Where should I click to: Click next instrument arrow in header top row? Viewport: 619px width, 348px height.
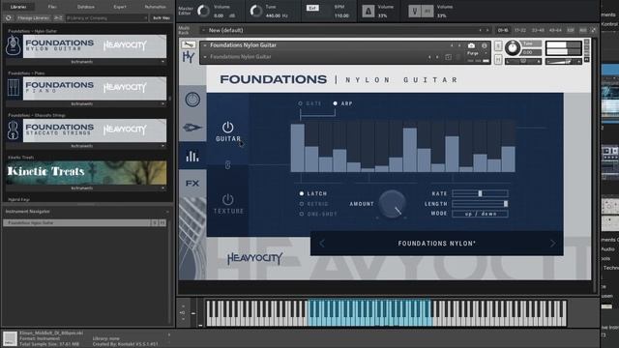point(459,45)
